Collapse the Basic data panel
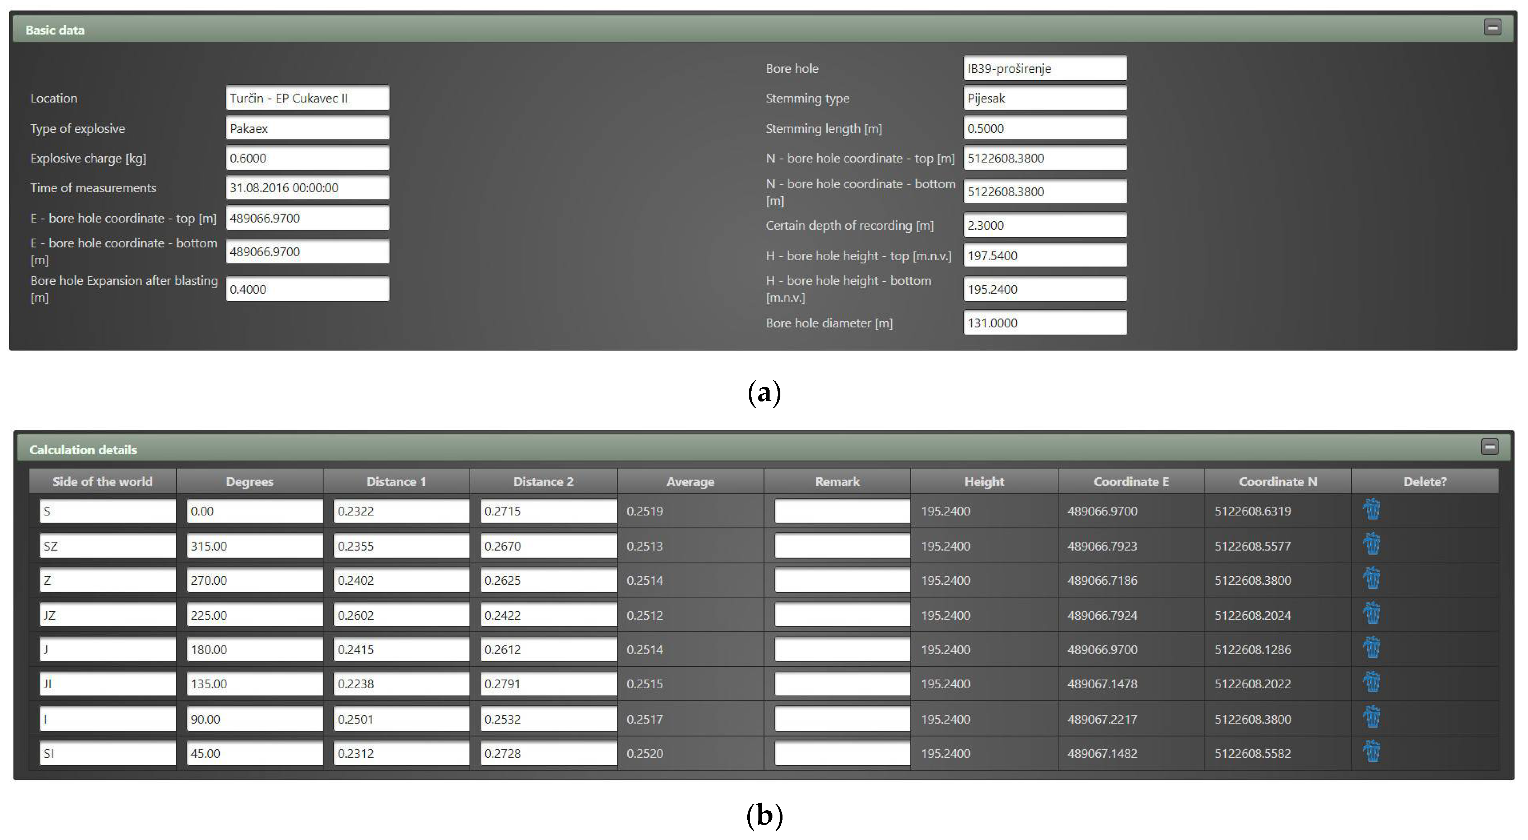1528x840 pixels. click(1492, 27)
